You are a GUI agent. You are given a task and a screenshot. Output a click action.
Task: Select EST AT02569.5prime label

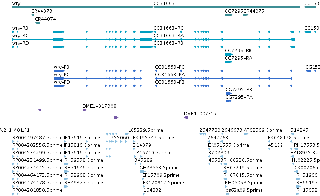point(263,130)
